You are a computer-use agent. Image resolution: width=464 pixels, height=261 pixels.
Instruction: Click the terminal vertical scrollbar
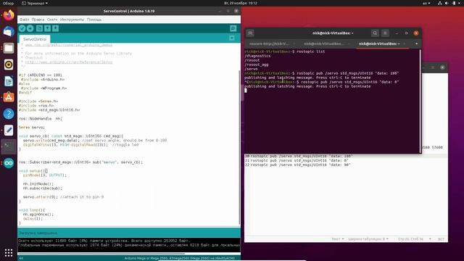[x=420, y=101]
